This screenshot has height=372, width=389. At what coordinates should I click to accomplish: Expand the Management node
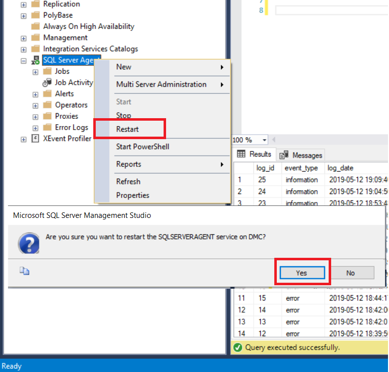(x=23, y=38)
